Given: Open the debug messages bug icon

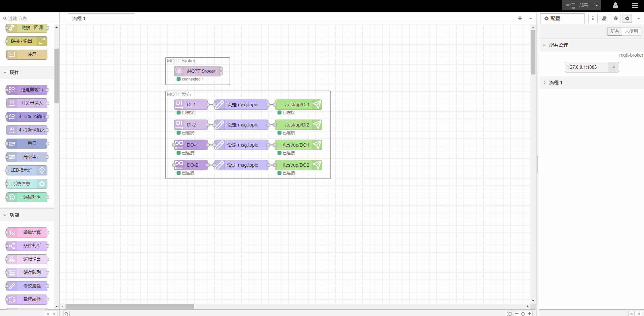Looking at the screenshot, I should click(615, 18).
